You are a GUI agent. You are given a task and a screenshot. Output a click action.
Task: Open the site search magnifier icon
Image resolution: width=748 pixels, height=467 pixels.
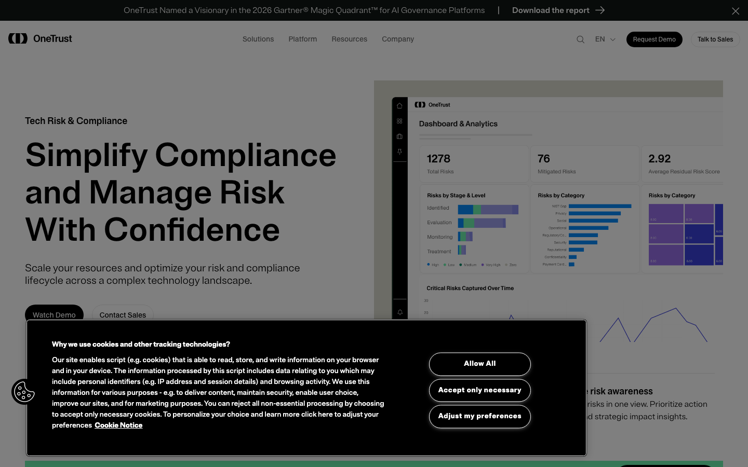coord(580,39)
